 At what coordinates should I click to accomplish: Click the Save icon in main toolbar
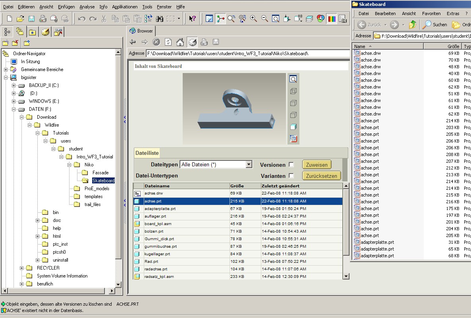[31, 19]
